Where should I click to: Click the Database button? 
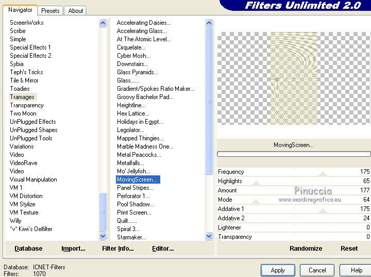(28, 248)
